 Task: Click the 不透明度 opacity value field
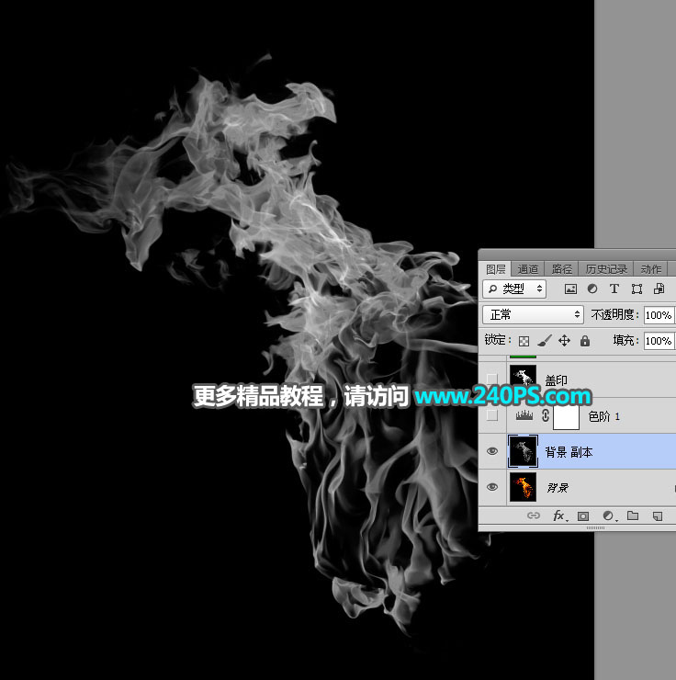tap(659, 315)
